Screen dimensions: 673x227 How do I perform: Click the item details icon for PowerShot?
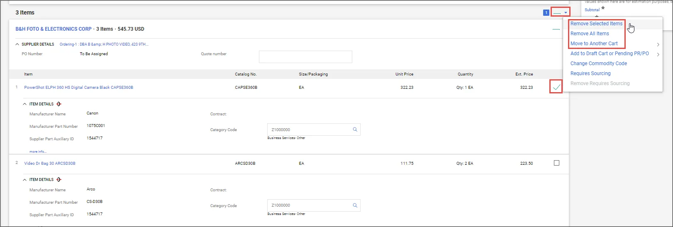click(59, 104)
